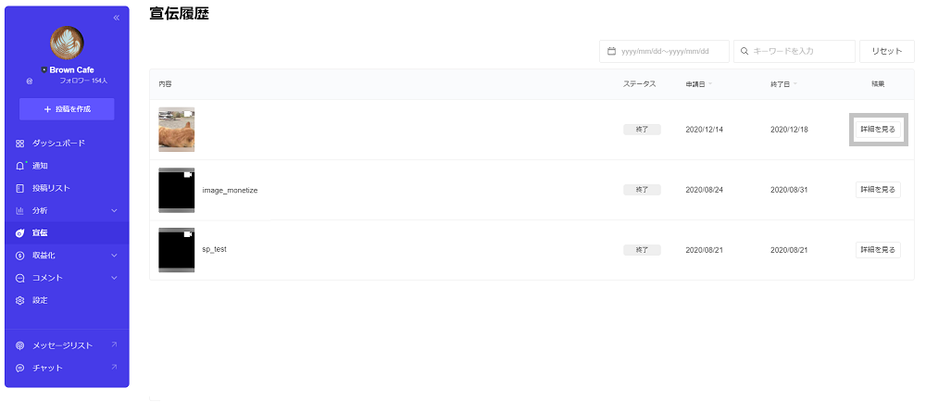926x413 pixels.
Task: Expand the コメント submenu chevron
Action: [x=114, y=278]
